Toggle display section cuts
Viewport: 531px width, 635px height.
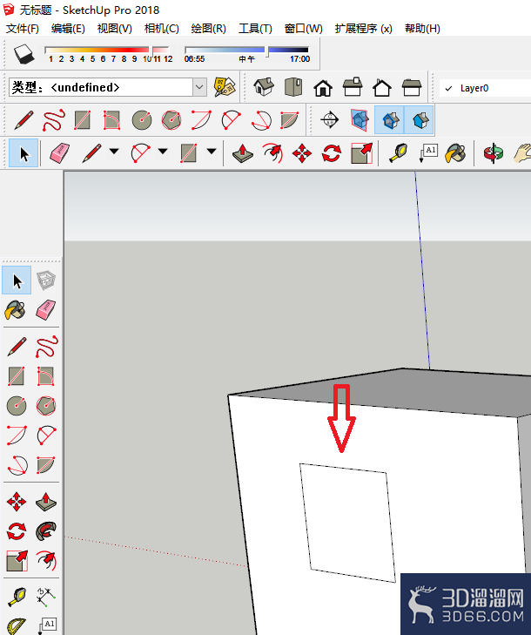(389, 120)
